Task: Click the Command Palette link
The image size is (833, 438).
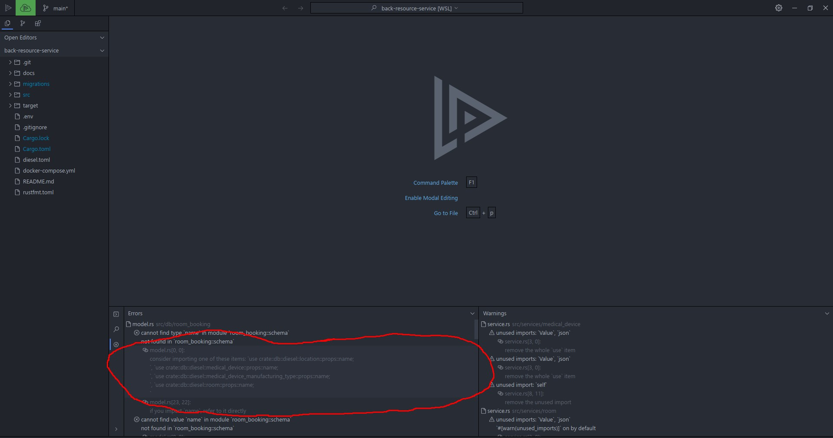Action: (436, 183)
